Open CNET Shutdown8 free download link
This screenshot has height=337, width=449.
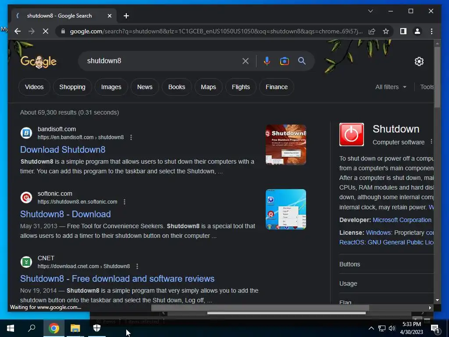117,279
